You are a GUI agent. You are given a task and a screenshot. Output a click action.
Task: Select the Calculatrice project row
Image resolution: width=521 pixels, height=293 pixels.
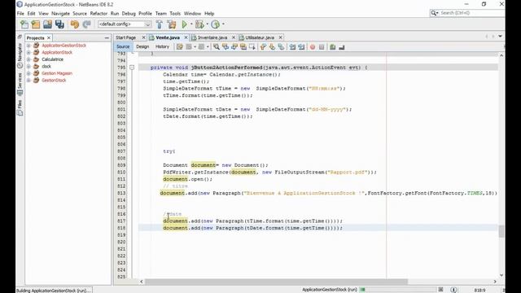52,59
